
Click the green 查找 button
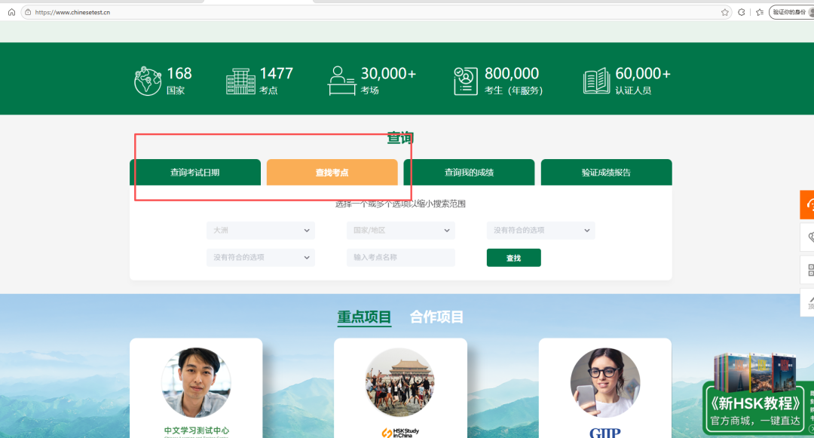[514, 258]
